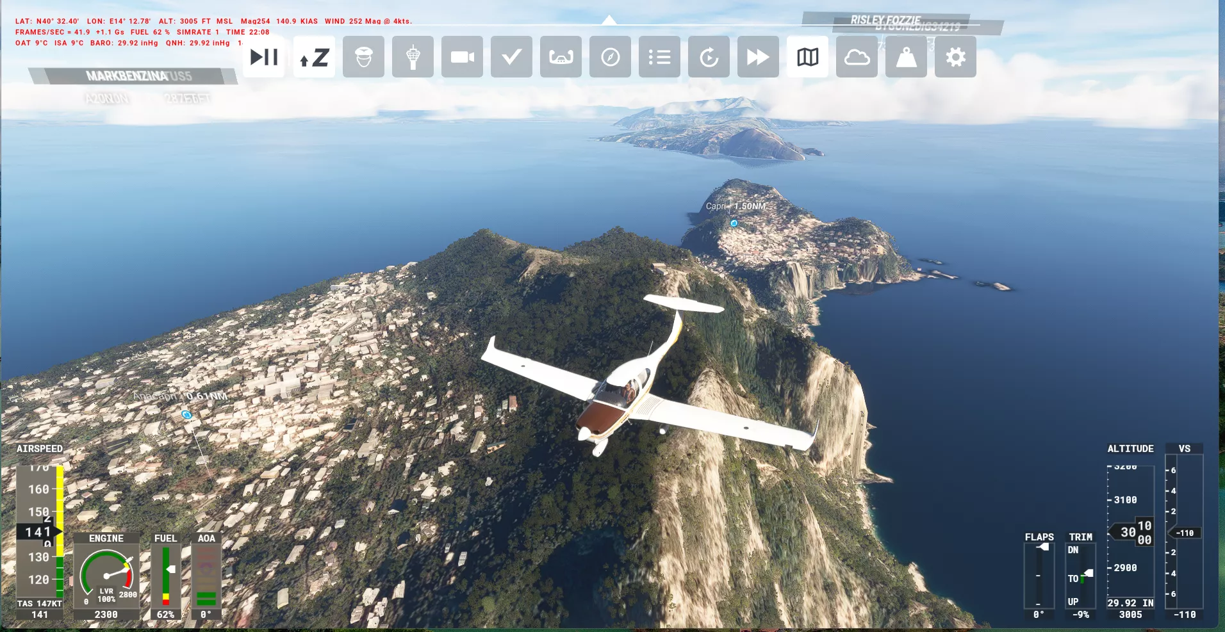Viewport: 1225px width, 632px height.
Task: Click Capri point of interest marker
Action: tap(734, 223)
